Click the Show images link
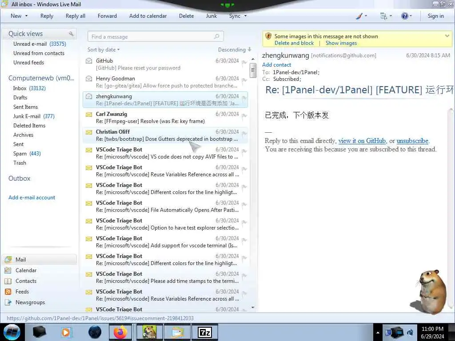The width and height of the screenshot is (455, 341). tap(341, 43)
